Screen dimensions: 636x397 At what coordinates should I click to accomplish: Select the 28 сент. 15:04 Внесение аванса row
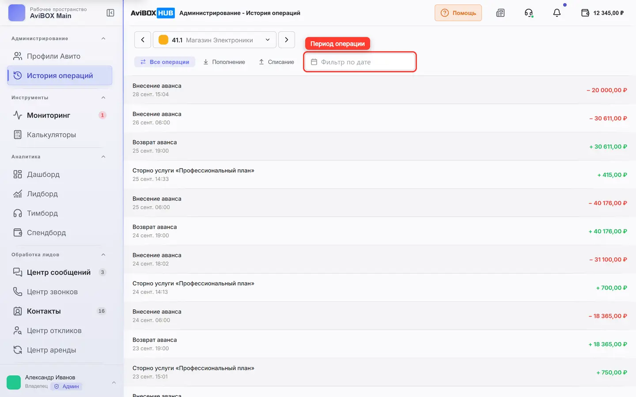[x=380, y=90]
